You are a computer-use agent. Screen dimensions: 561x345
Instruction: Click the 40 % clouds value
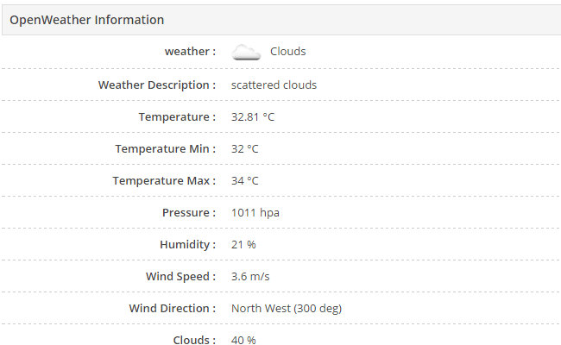[243, 340]
